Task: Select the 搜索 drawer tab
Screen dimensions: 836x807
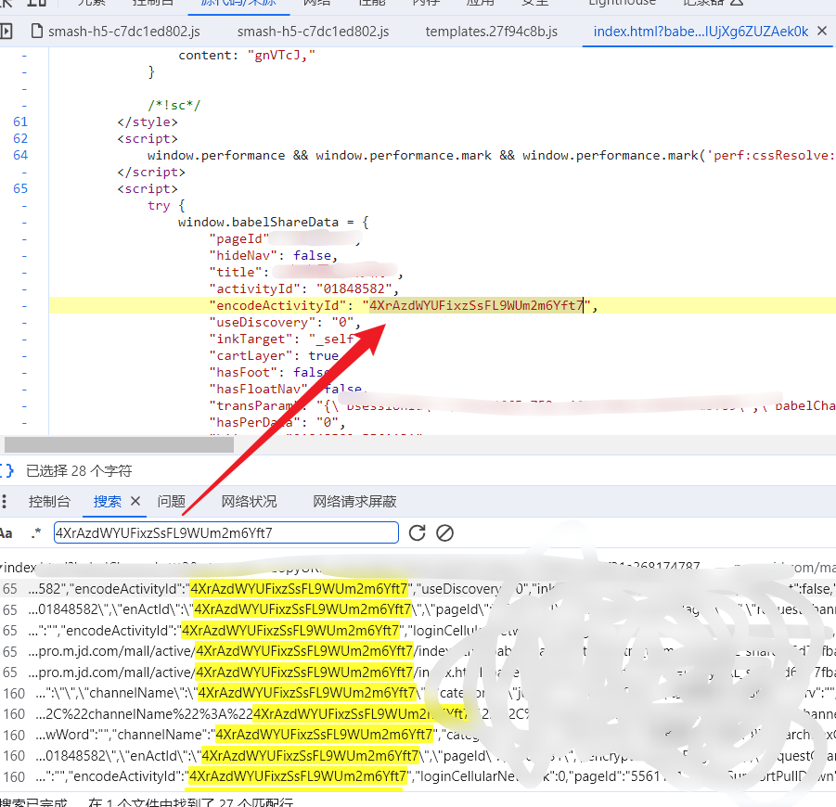Action: [x=107, y=501]
